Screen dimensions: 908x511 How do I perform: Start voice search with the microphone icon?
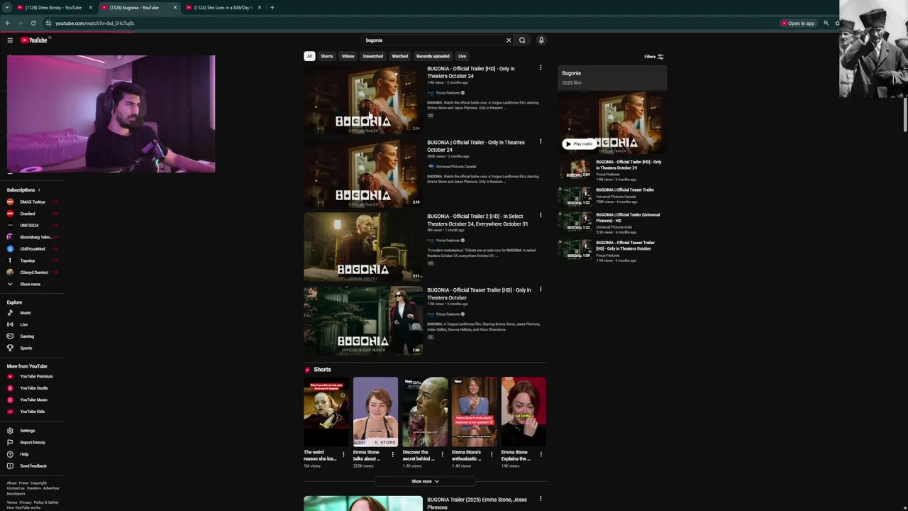point(541,40)
